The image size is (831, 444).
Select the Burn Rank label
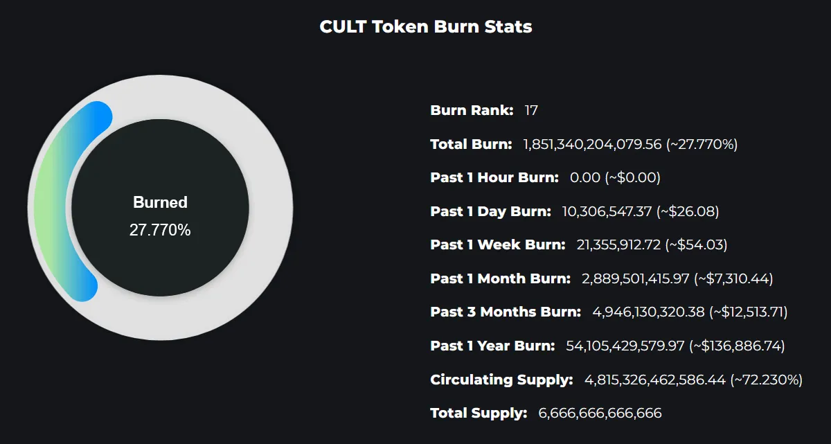pos(472,110)
